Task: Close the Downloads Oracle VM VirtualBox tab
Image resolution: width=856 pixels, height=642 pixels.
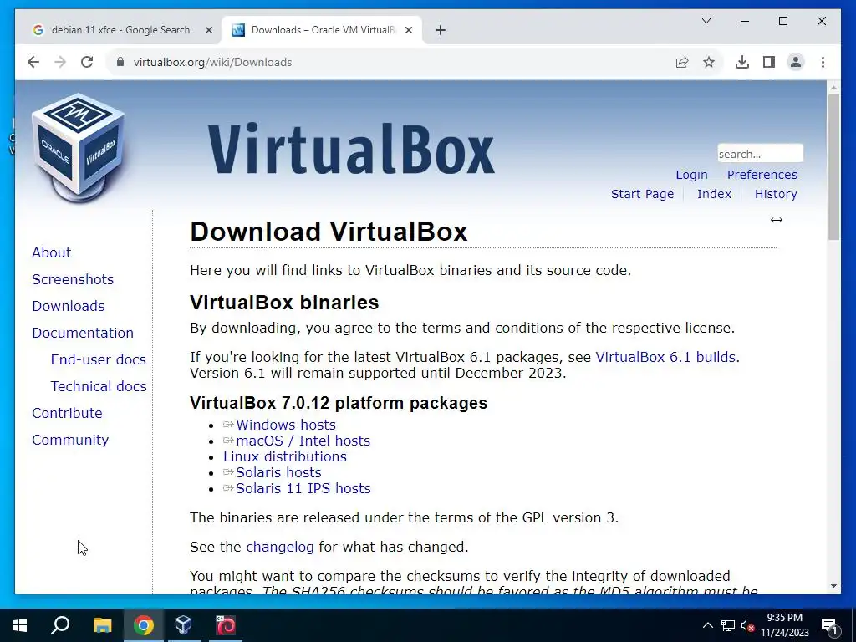Action: tap(408, 30)
